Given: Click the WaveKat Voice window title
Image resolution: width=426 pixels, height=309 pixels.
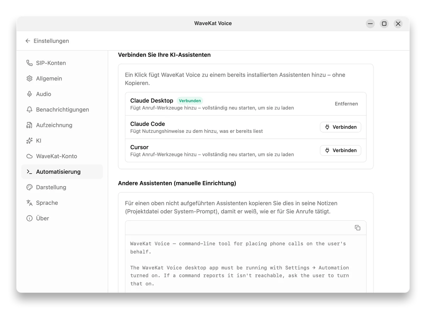Looking at the screenshot, I should 213,23.
